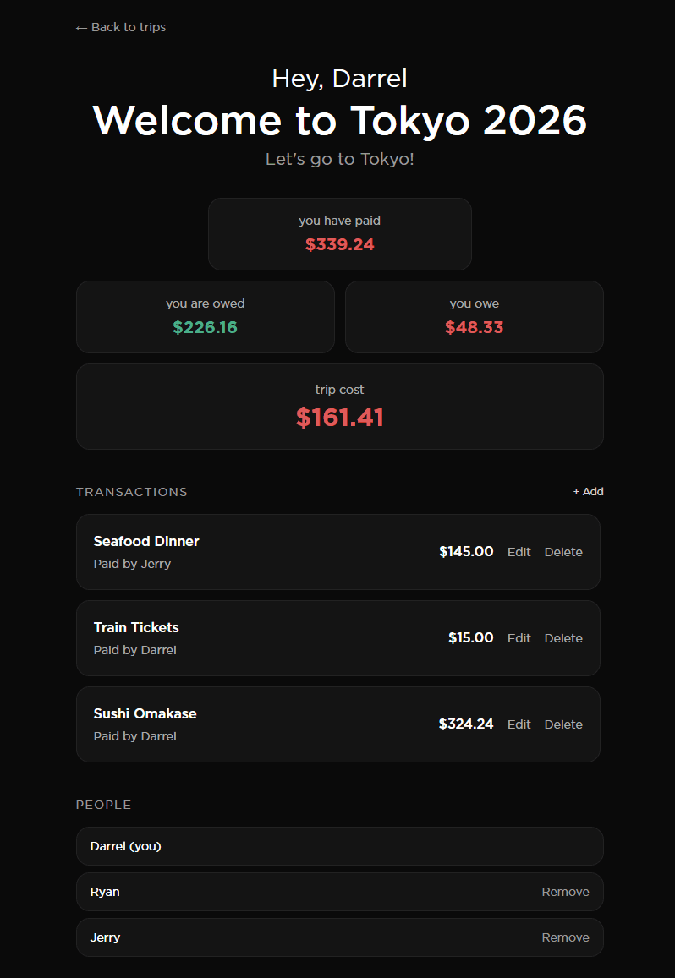Viewport: 675px width, 978px height.
Task: Edit the Train Tickets transaction
Action: coord(519,638)
